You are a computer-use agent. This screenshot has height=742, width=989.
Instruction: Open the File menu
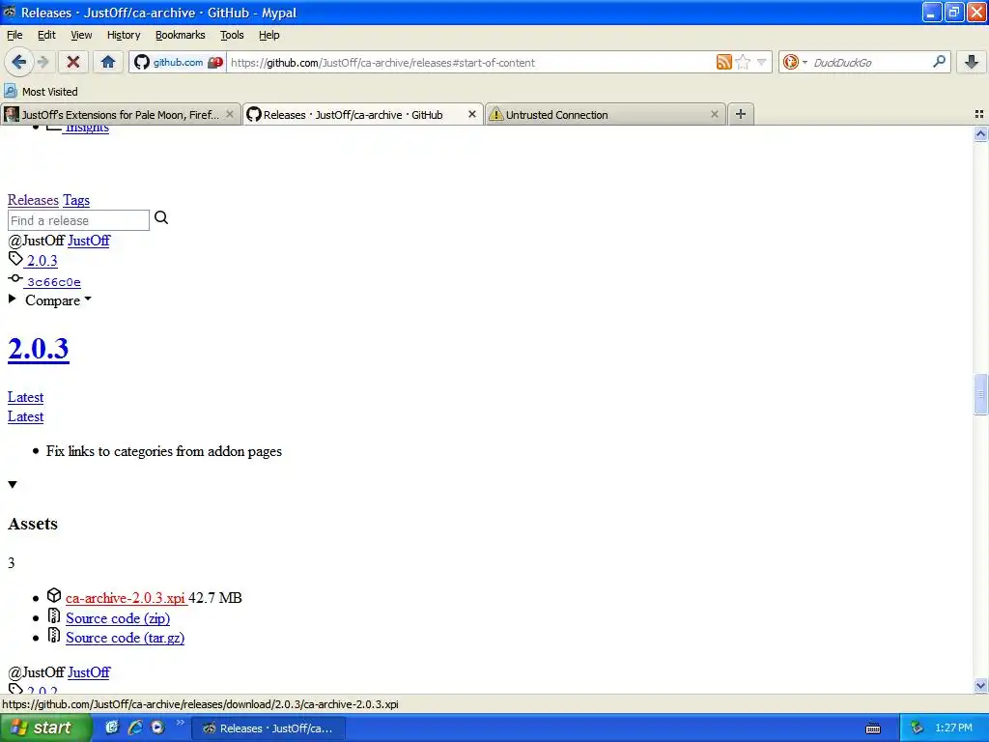coord(14,35)
